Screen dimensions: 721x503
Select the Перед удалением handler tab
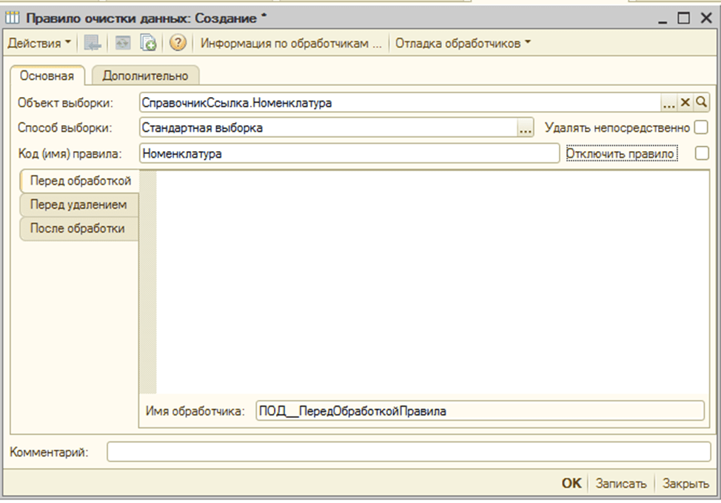click(78, 204)
